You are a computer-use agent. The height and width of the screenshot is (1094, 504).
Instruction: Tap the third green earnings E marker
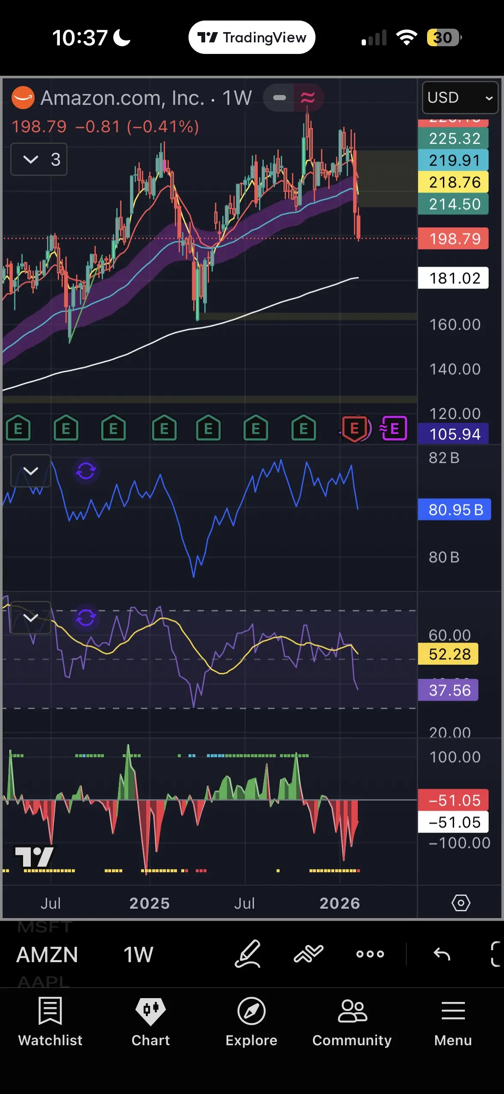pyautogui.click(x=113, y=428)
